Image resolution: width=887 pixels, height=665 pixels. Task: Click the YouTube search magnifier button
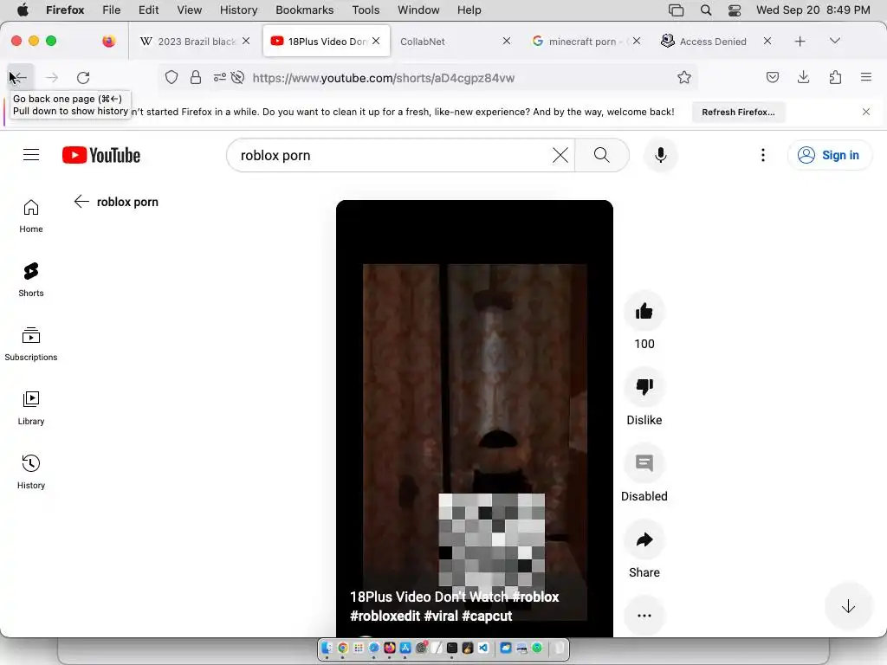(602, 155)
